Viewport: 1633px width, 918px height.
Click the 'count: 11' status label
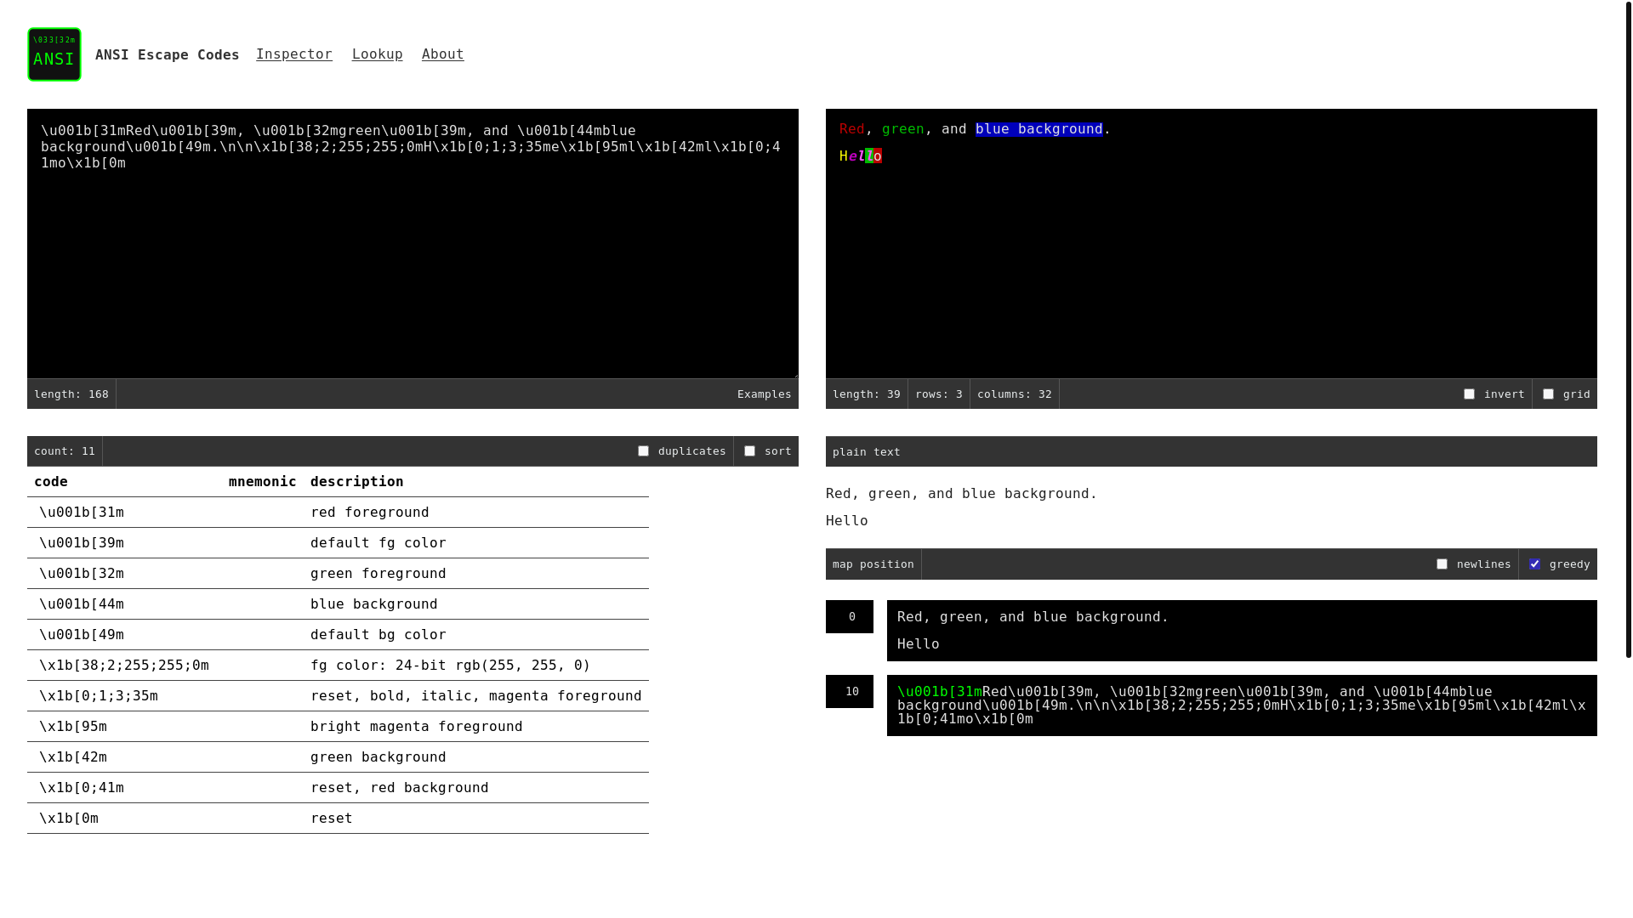[x=65, y=451]
